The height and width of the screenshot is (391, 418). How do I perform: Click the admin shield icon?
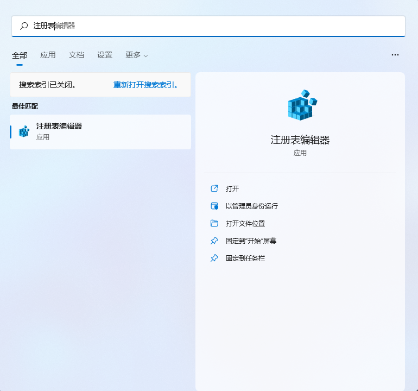(214, 206)
